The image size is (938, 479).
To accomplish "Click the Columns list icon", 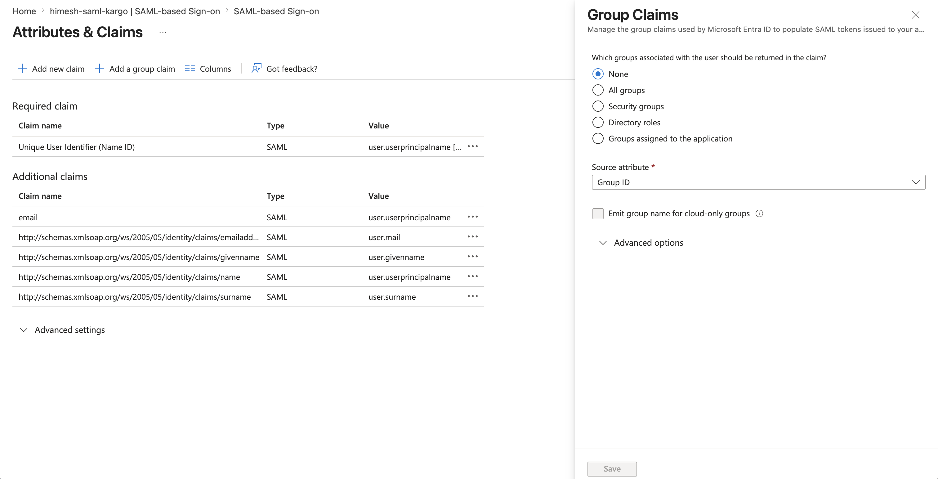I will (x=190, y=69).
